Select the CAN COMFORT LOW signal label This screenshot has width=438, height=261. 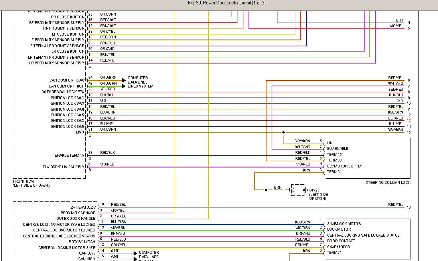(x=67, y=80)
